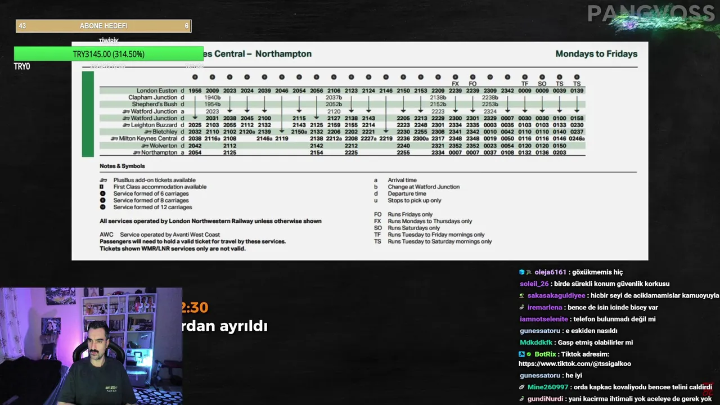Click the 'TRY0' label under the green bar
This screenshot has width=720, height=405.
22,66
